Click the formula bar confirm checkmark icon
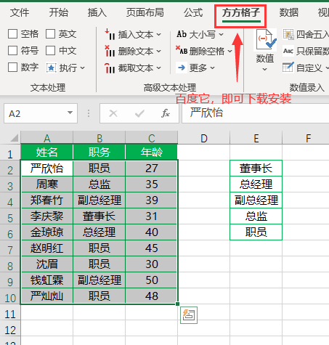329x345 pixels. (x=139, y=113)
